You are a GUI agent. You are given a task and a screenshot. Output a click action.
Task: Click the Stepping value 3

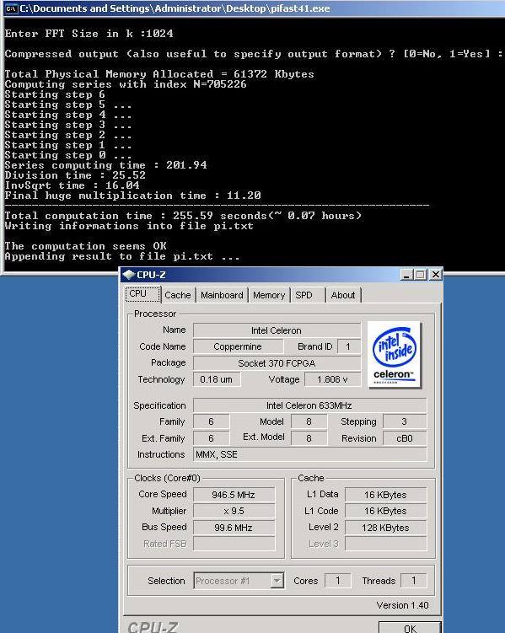click(x=405, y=421)
